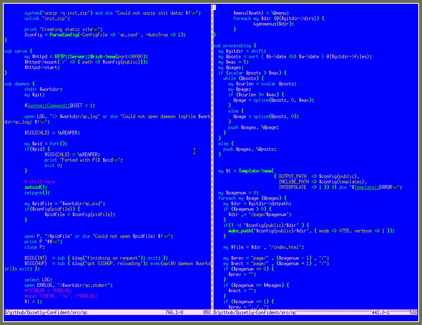422x325 pixels.
Task: Click 'my $dir = $gitdir->dstpath;'
Action: (257, 204)
